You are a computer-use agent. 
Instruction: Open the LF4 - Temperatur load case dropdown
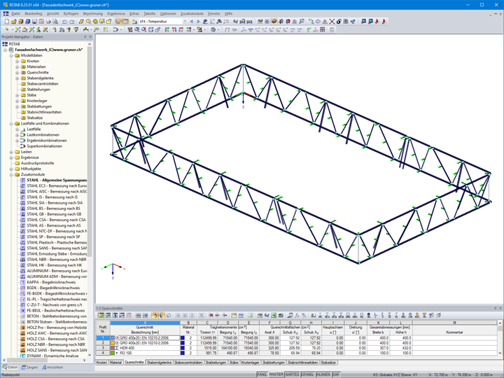pyautogui.click(x=185, y=22)
